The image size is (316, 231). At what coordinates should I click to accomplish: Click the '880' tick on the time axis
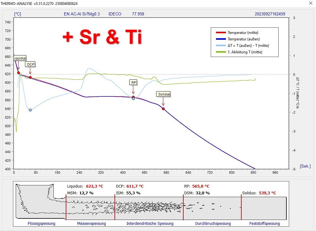tap(253, 172)
